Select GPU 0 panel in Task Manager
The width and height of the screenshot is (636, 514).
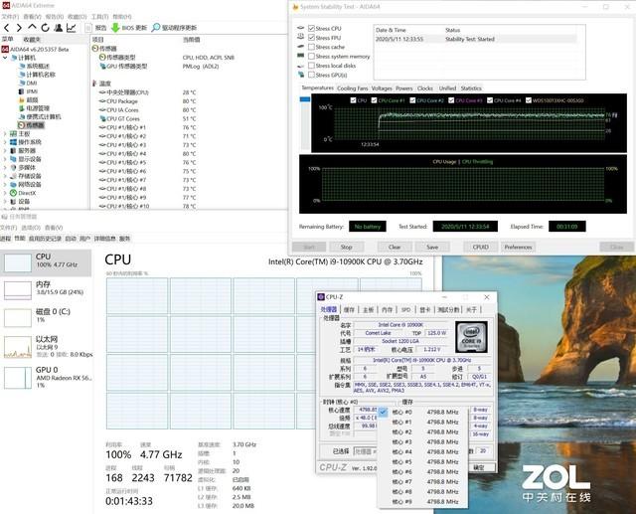click(46, 377)
